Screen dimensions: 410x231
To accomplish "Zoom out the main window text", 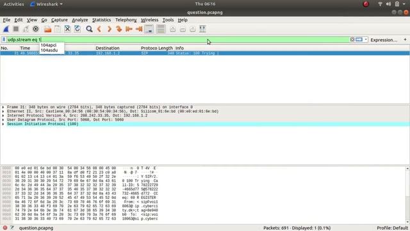I will click(x=183, y=29).
